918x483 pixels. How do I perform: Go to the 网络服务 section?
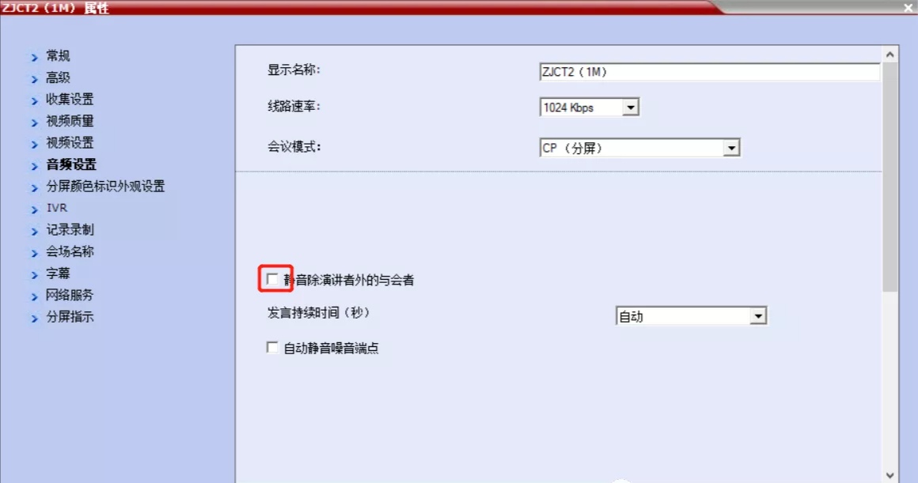tap(70, 295)
